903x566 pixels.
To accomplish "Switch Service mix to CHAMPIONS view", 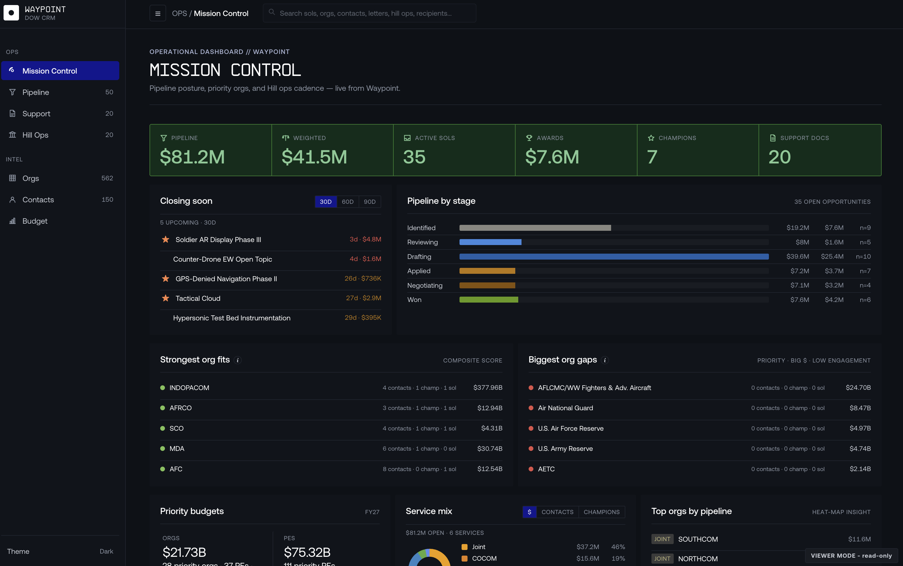I will 602,512.
